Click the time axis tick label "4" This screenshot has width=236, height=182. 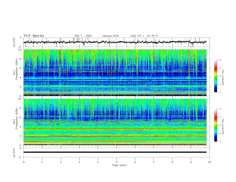pos(98,162)
